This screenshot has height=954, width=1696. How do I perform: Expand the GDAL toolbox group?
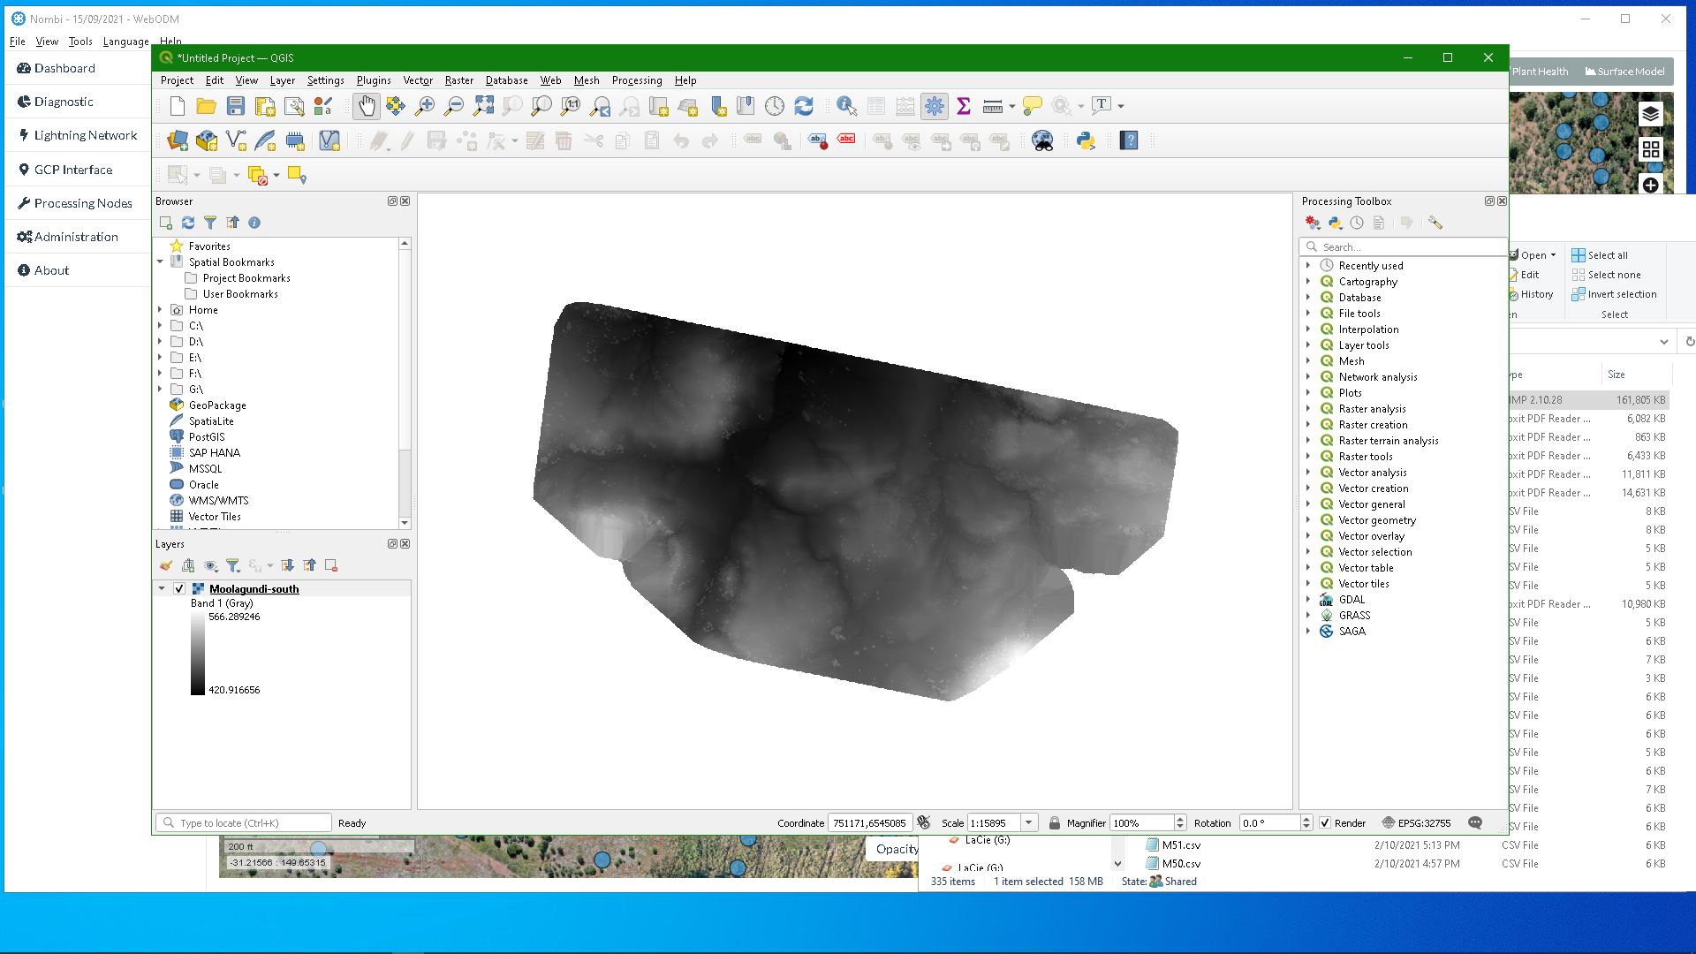1308,600
